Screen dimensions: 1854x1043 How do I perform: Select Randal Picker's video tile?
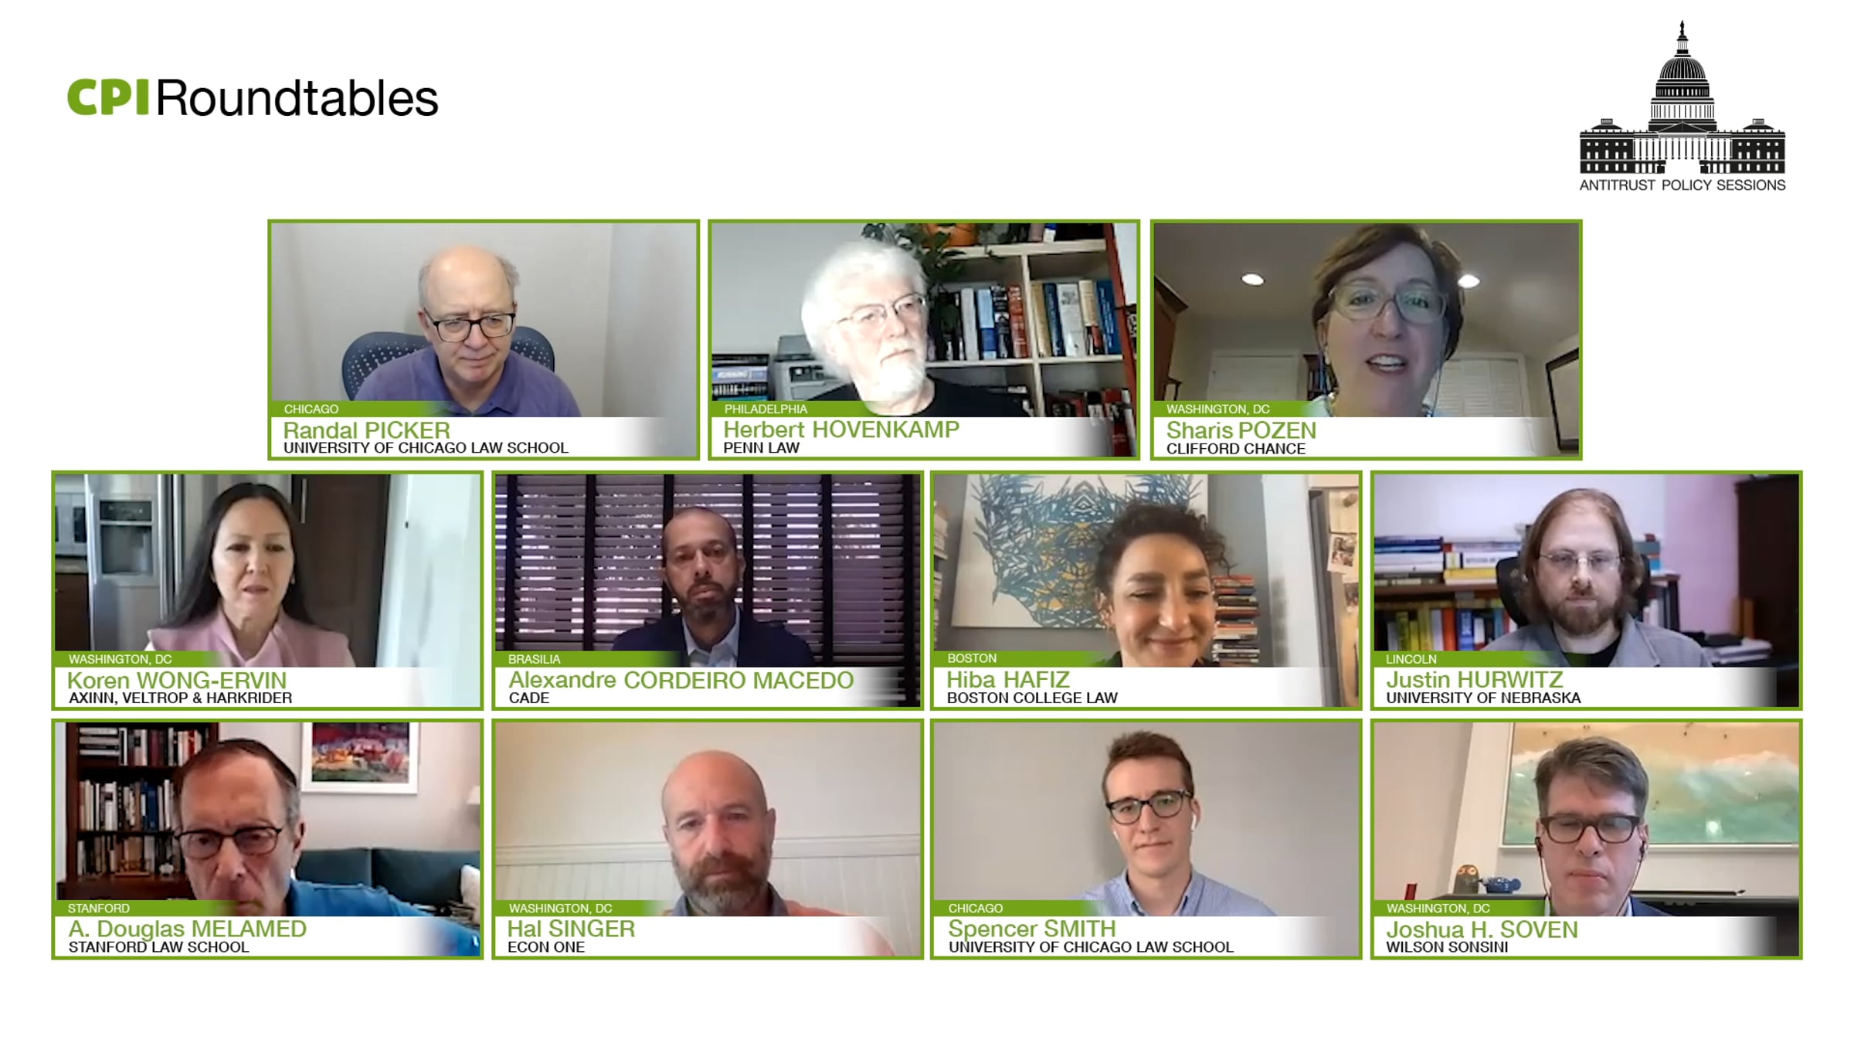(x=484, y=340)
